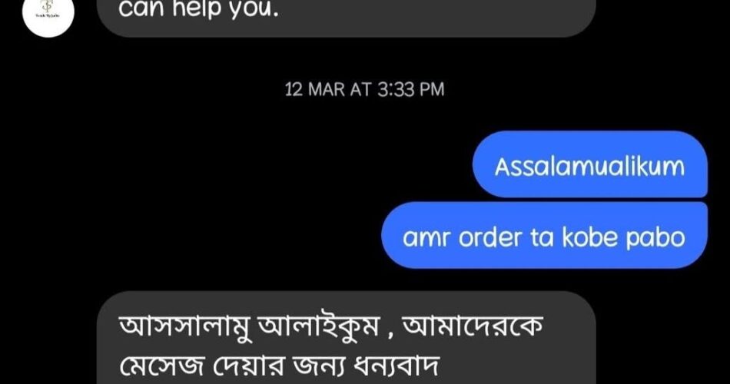The height and width of the screenshot is (384, 730).
Task: Tap the logo emblem inside the avatar
Action: point(46,5)
